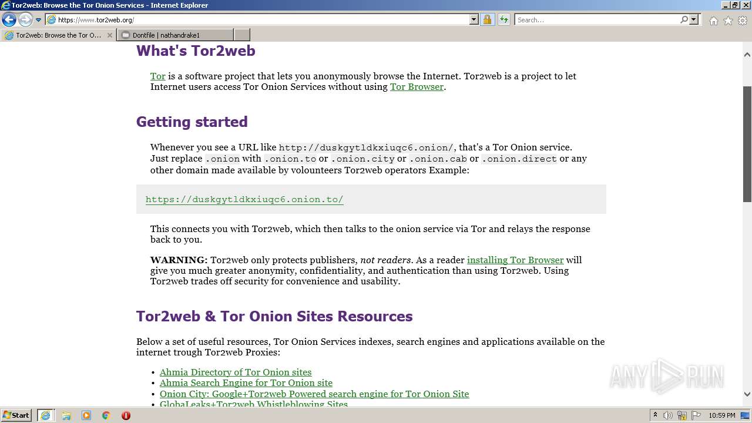
Task: Open Ahmia Search Engine for Tor Onion site
Action: (246, 383)
